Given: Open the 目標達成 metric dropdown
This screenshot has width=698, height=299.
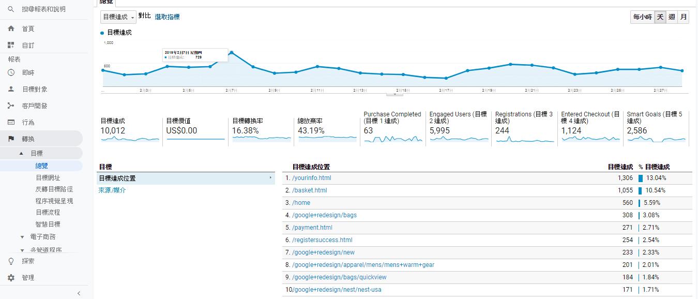Looking at the screenshot, I should click(118, 17).
